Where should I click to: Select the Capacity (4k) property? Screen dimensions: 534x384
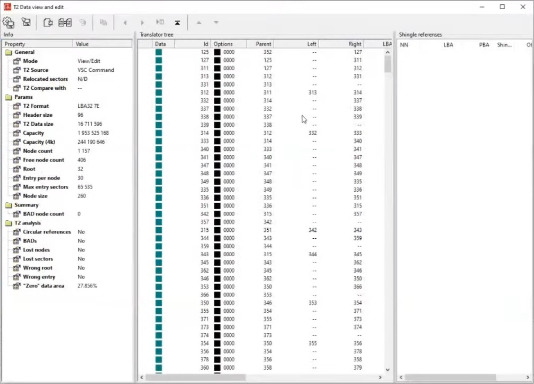67,142
